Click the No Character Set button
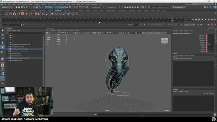This screenshot has height=122, width=217. point(158,25)
